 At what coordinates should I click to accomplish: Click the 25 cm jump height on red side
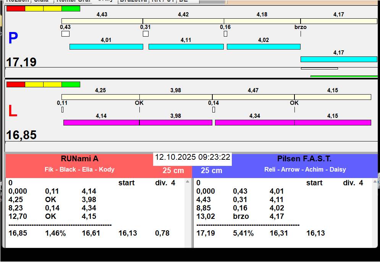173,170
